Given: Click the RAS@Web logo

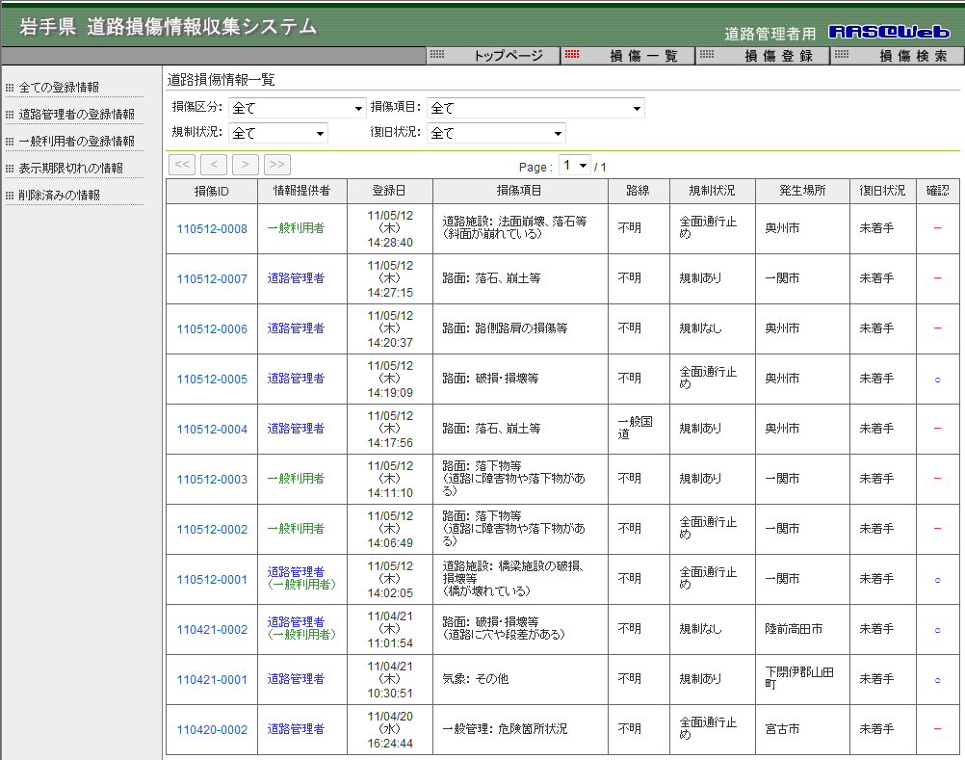Looking at the screenshot, I should [889, 32].
